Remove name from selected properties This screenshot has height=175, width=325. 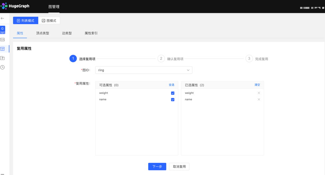pyautogui.click(x=259, y=99)
